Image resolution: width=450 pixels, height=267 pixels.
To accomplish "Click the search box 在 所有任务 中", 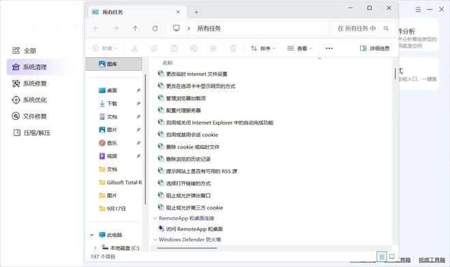I will click(x=363, y=29).
